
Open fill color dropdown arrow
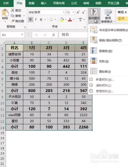pyautogui.click(x=66, y=19)
